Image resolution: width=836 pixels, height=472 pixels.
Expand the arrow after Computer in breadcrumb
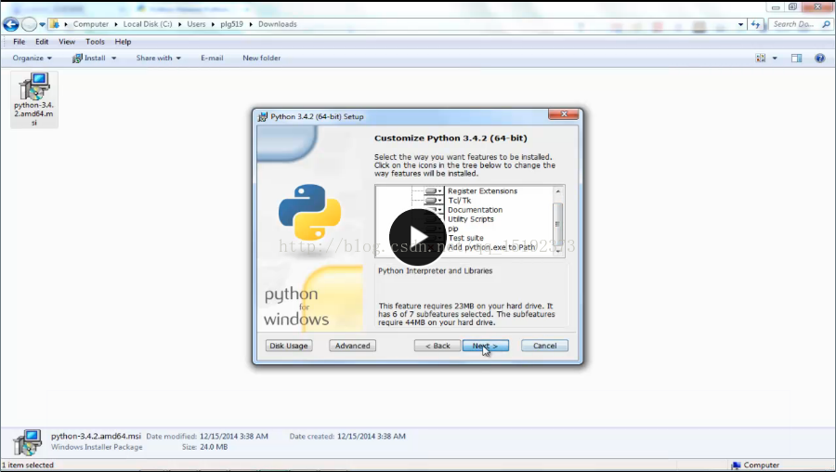[116, 24]
